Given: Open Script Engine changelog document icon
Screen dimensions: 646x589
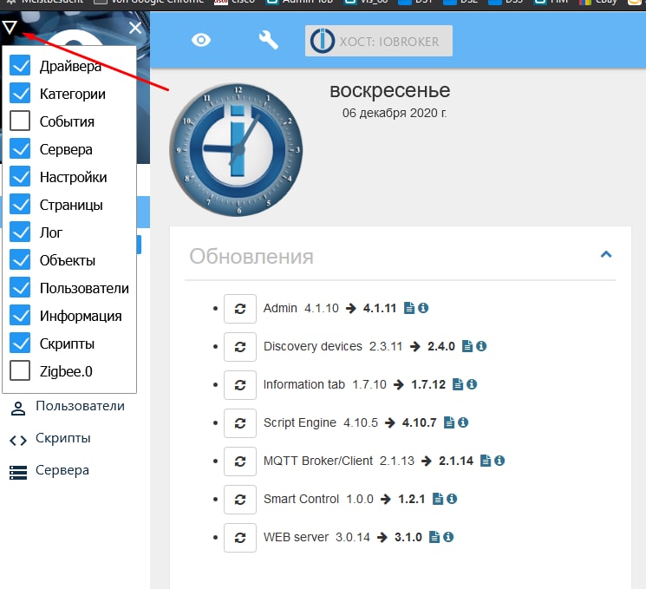Looking at the screenshot, I should 449,422.
